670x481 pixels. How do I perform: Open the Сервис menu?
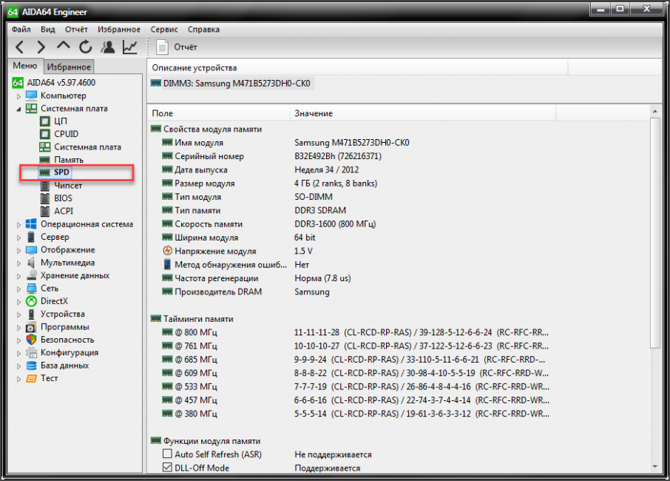tap(163, 30)
